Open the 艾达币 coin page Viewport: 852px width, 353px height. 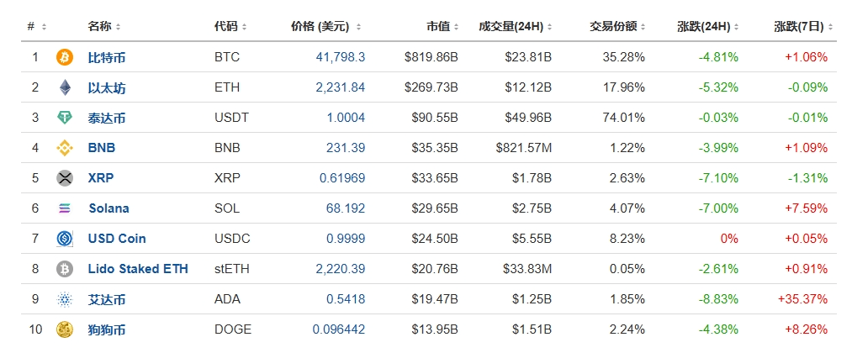coord(107,299)
